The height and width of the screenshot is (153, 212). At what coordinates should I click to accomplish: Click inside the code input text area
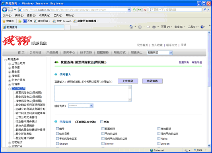click(93, 93)
